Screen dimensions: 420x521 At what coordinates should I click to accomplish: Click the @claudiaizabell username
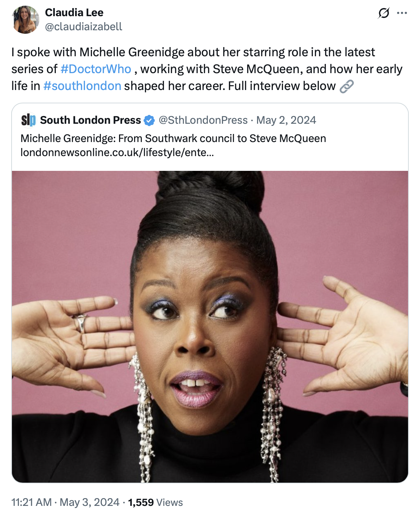coord(84,27)
